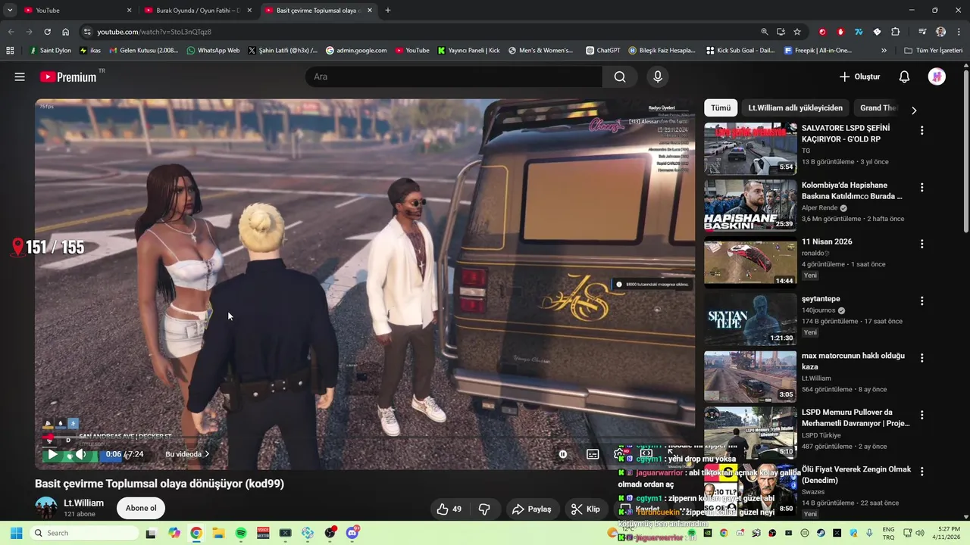Open a new browser tab with plus
This screenshot has height=545, width=970.
point(388,11)
